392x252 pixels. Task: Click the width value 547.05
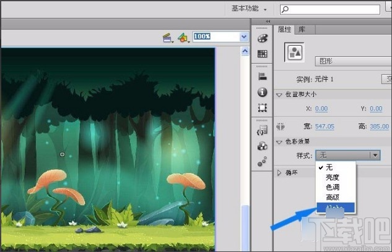coord(324,127)
